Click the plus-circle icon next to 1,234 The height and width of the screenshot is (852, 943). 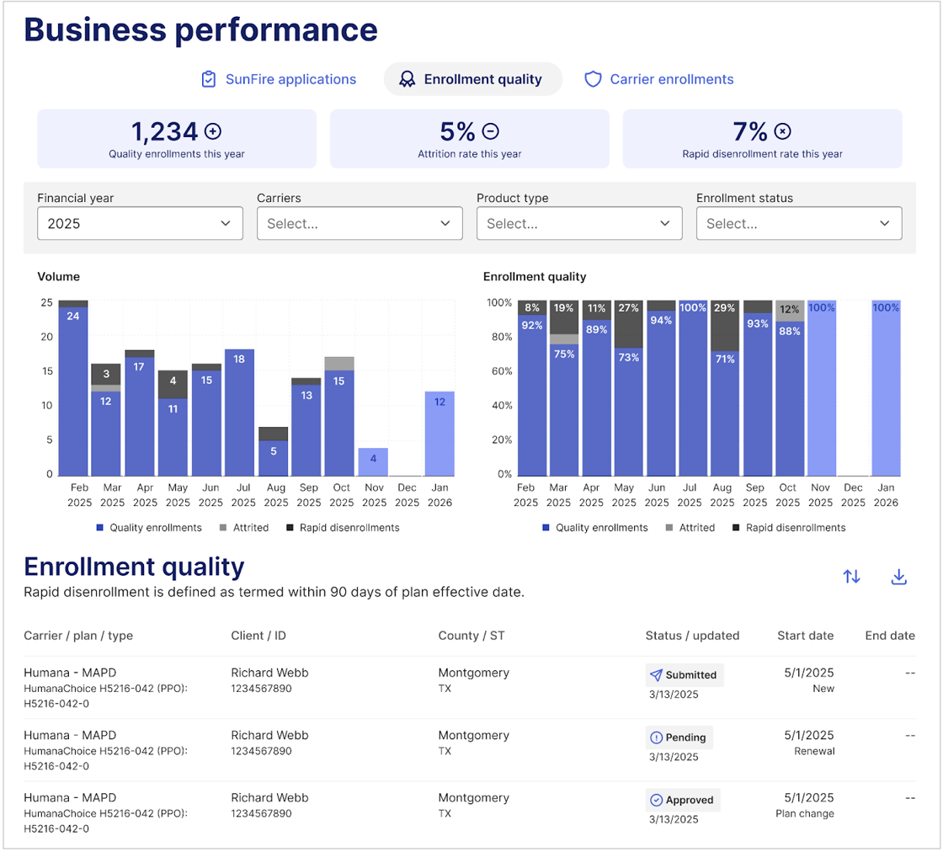212,131
